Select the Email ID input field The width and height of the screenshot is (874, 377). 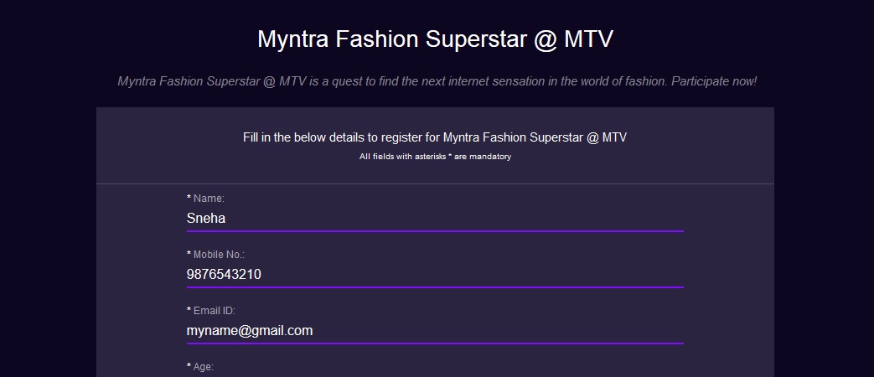click(x=435, y=331)
